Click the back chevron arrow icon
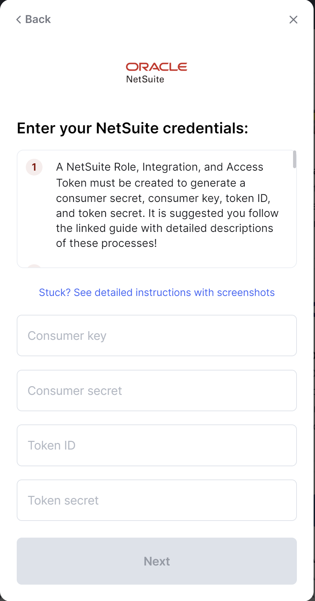 [19, 19]
